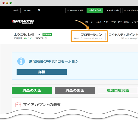The image size is (138, 121).
Task: Click the download icon on the XMTRADING app button
Action: click(x=68, y=10)
